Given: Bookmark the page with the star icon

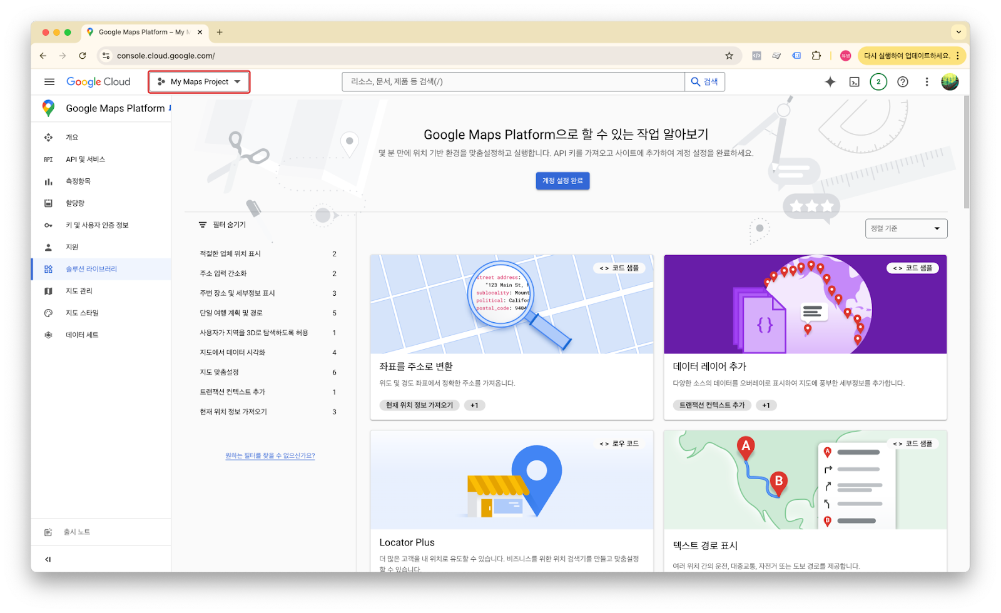Looking at the screenshot, I should coord(729,56).
